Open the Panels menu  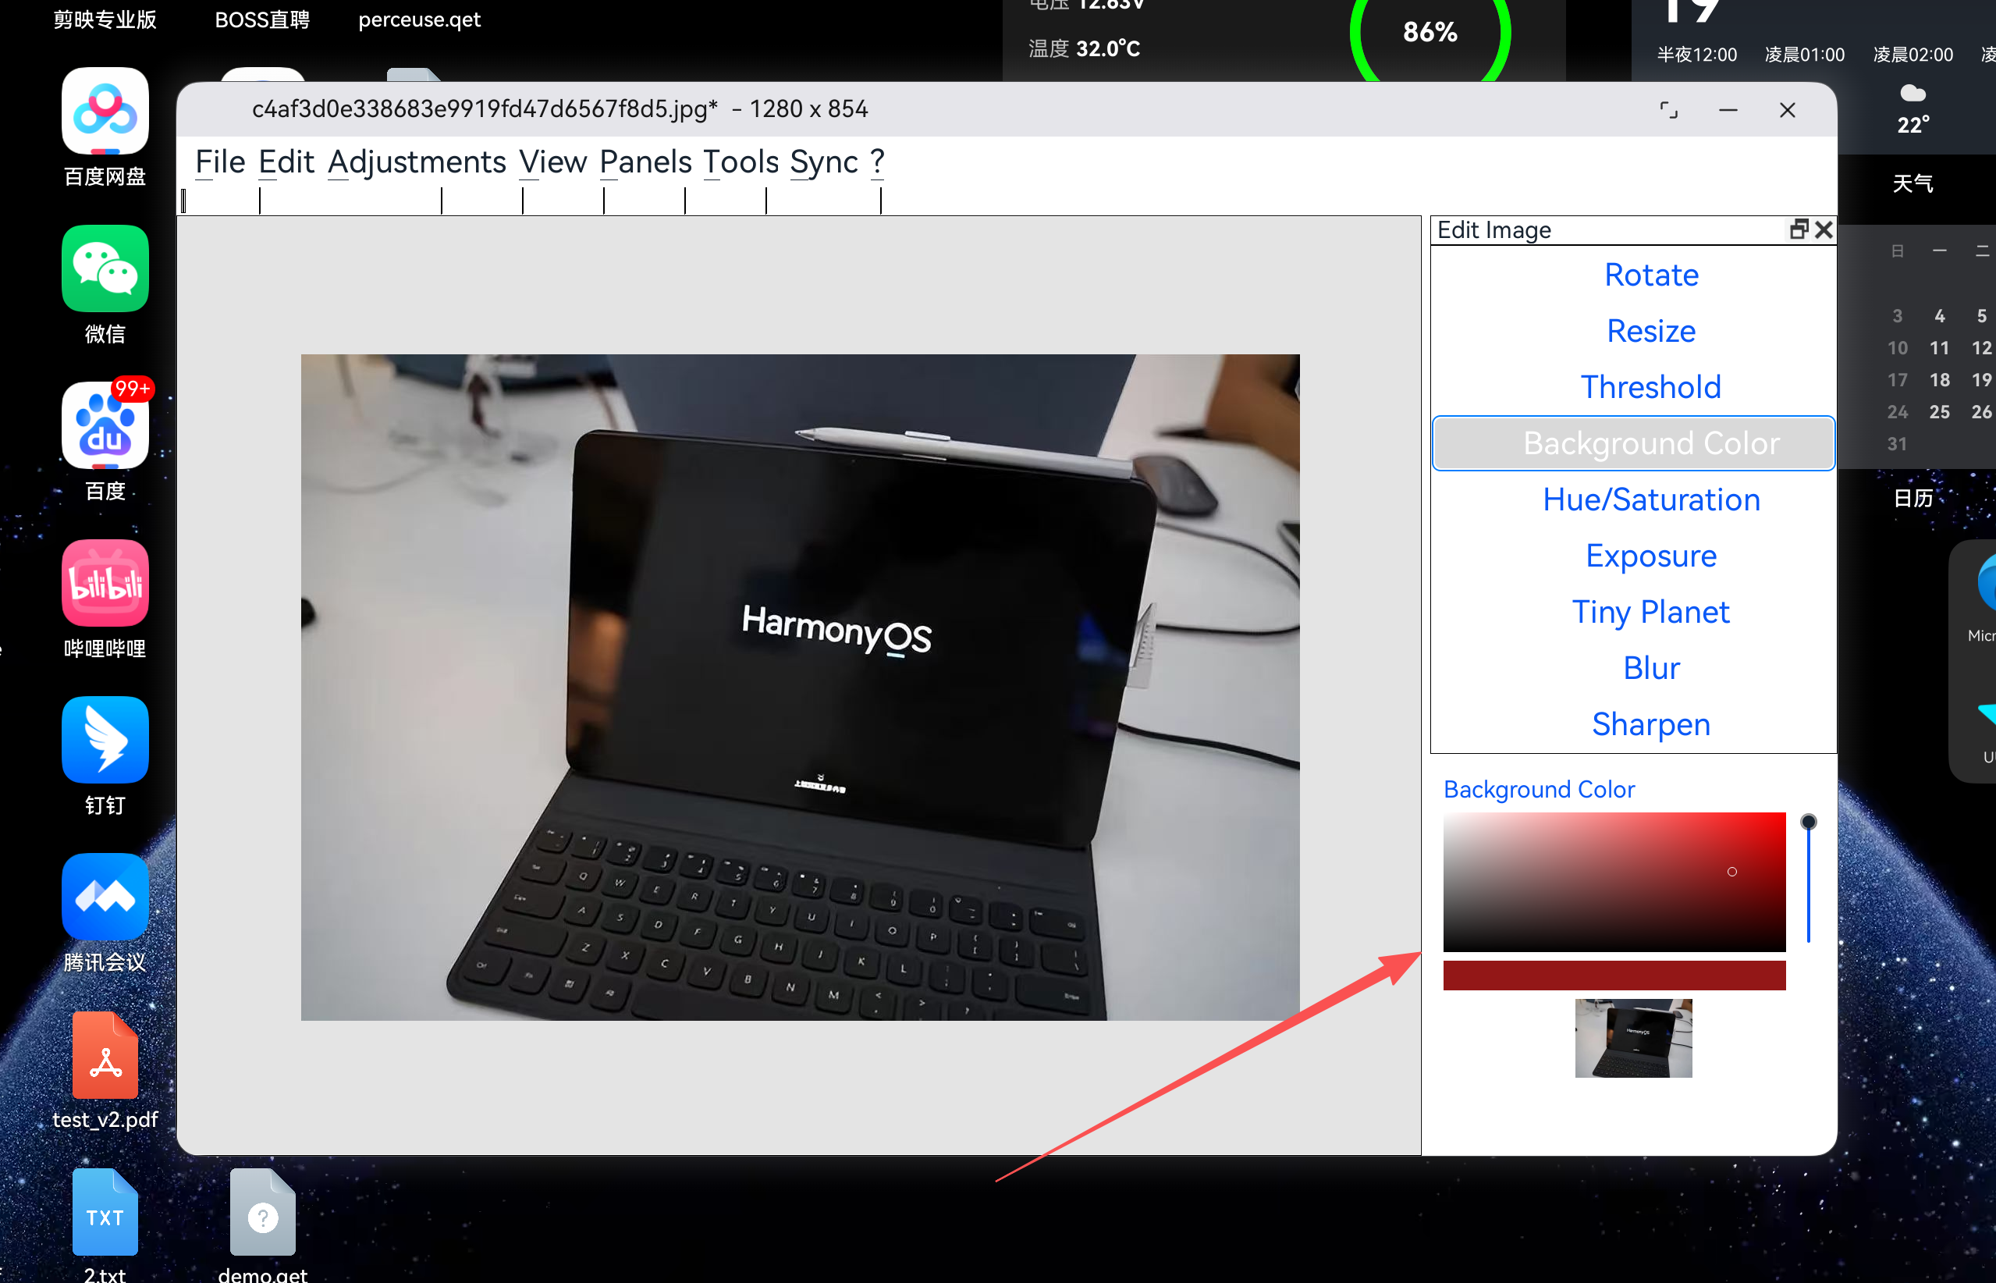645,162
